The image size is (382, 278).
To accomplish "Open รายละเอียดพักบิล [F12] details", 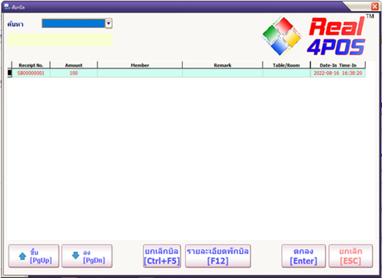I will [218, 256].
